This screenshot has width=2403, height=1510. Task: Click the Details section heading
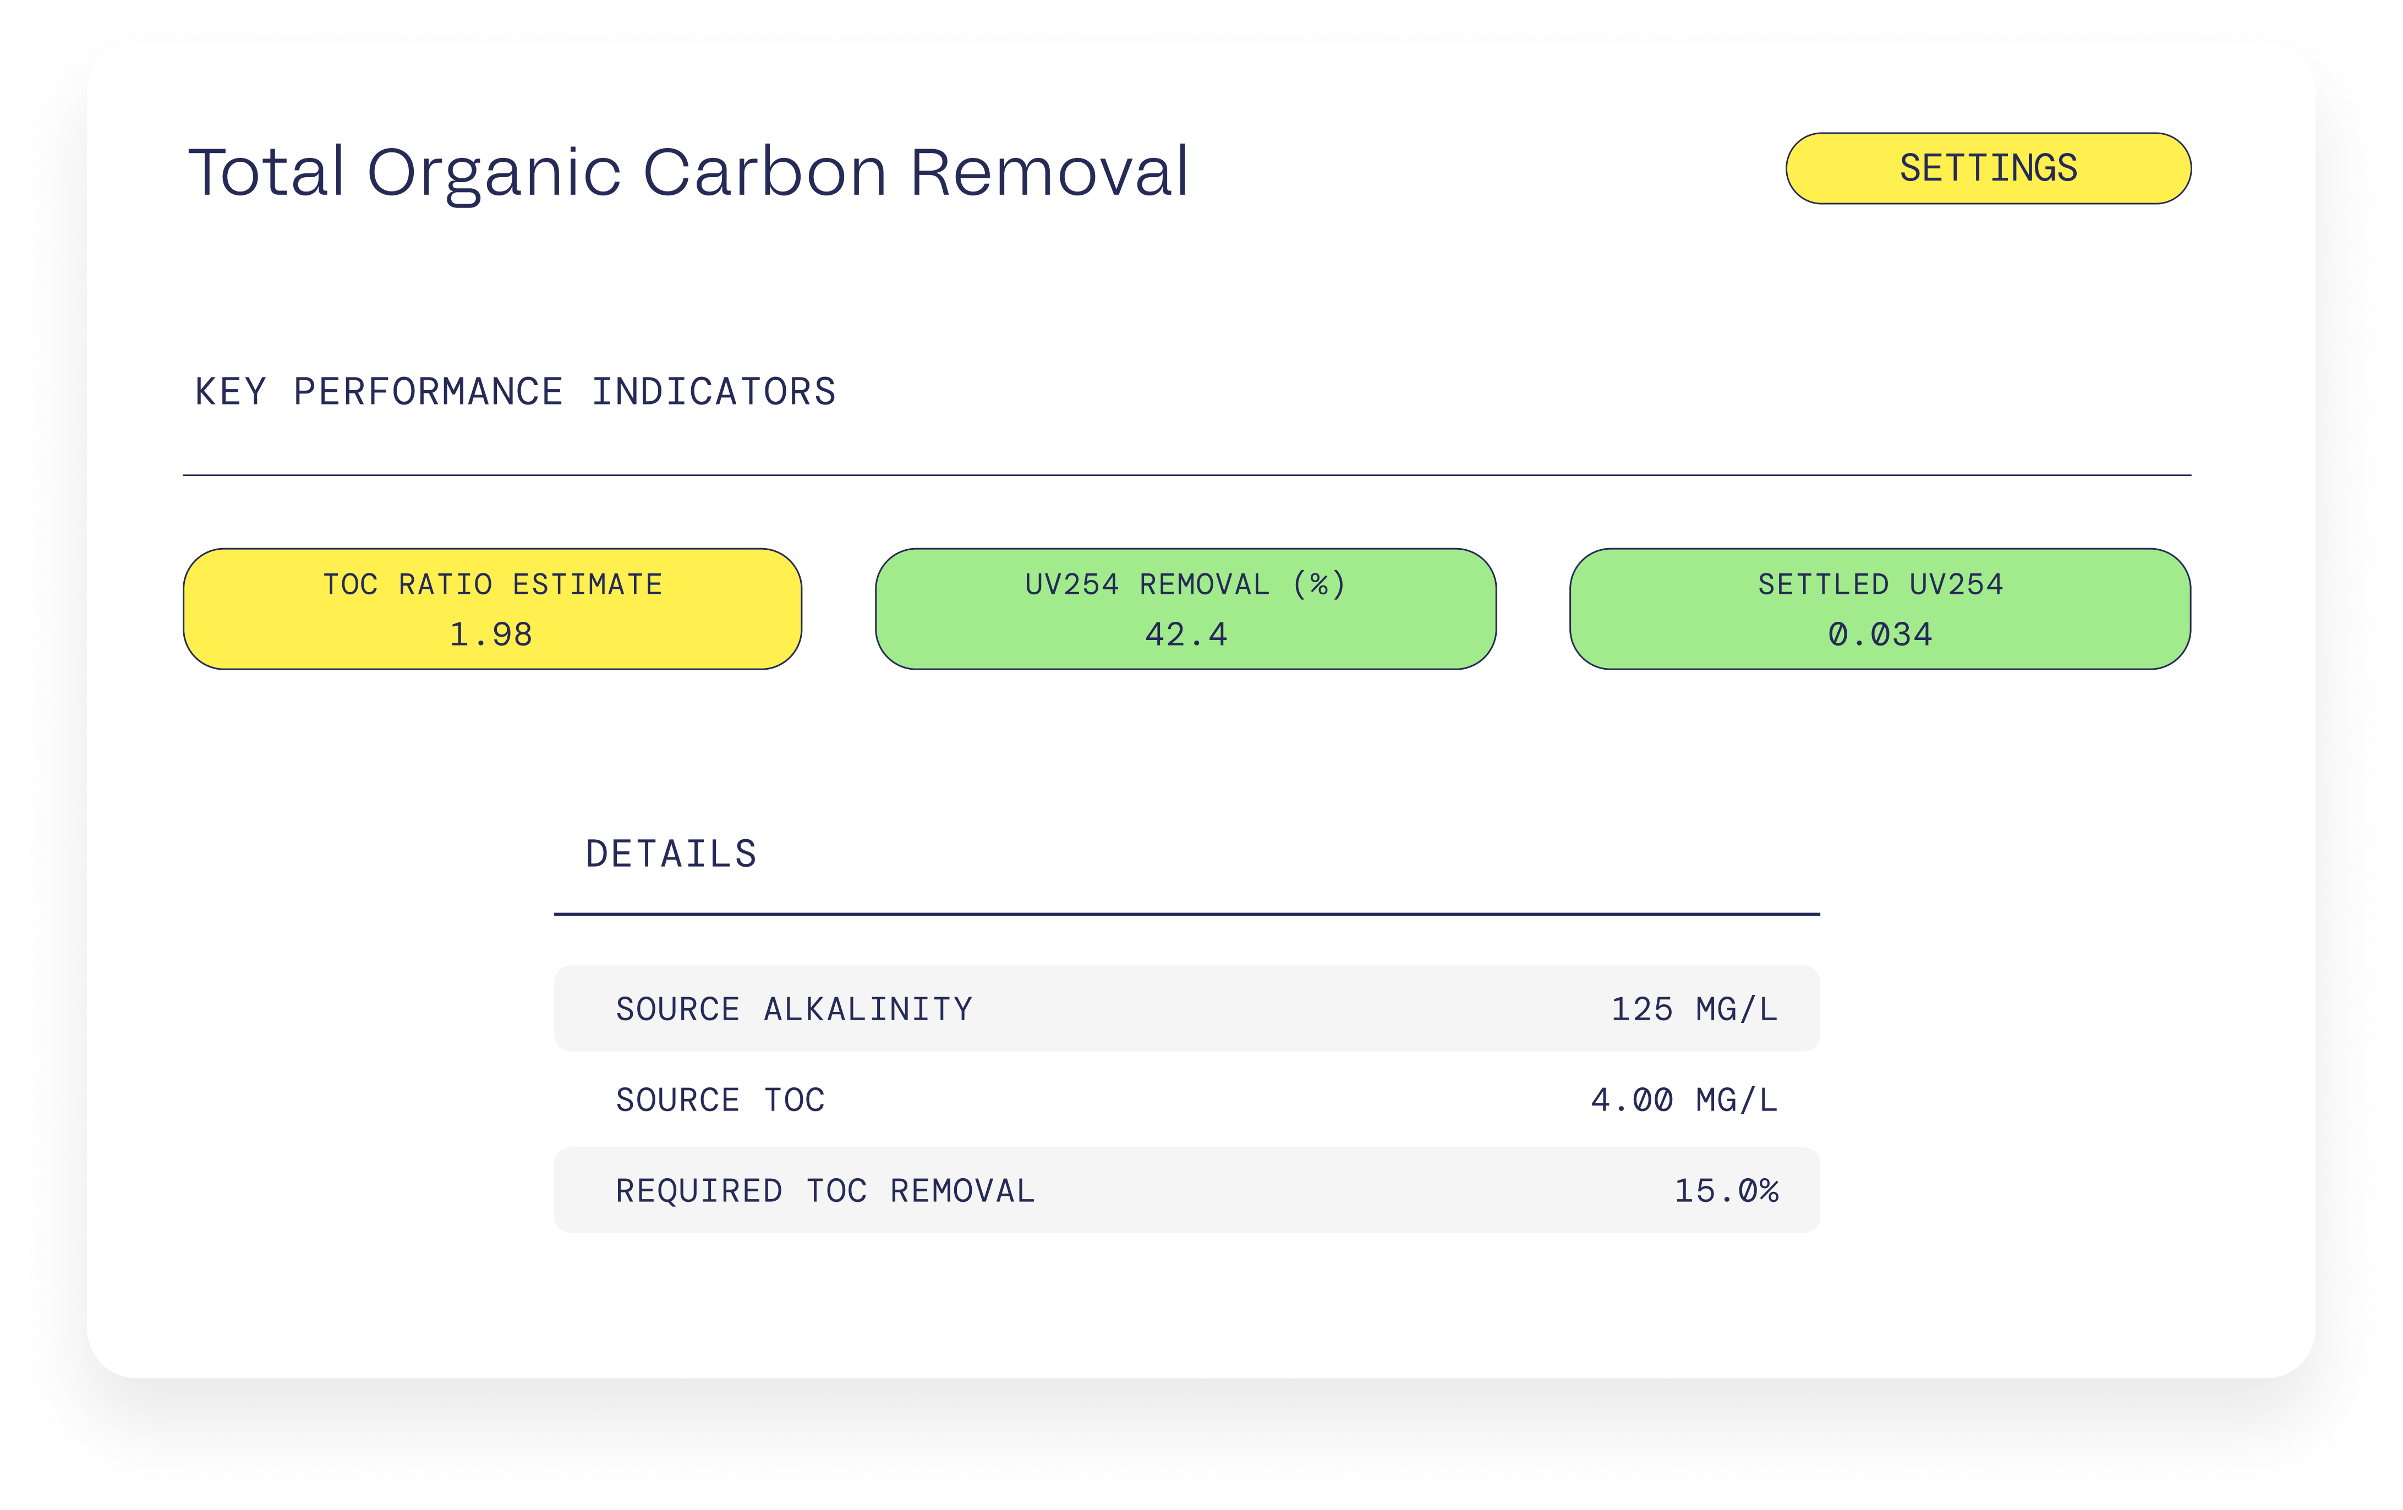pos(671,854)
